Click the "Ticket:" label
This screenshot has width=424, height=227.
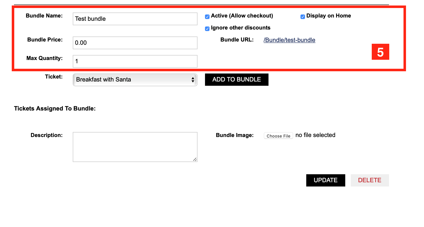54,77
